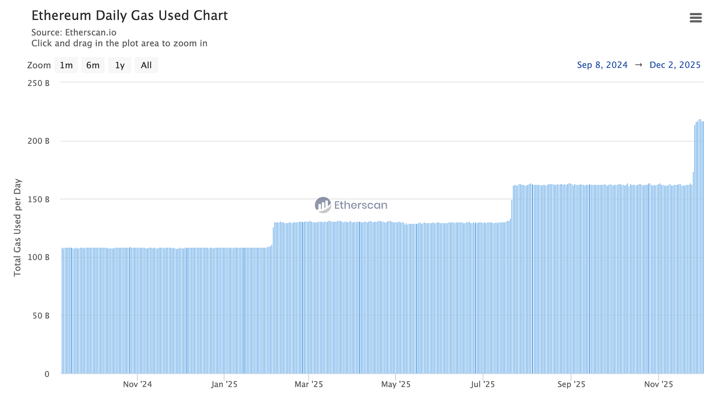Screen dimensions: 715x403
Task: Edit the end date Dec 2, 2025
Action: (x=675, y=65)
